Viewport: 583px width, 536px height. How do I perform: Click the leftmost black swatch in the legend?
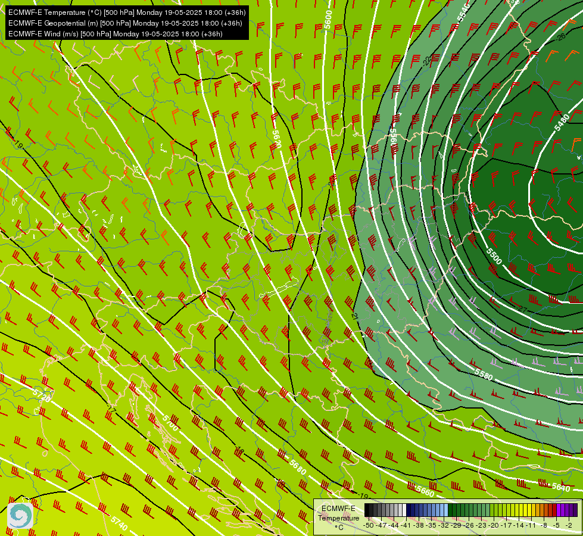(367, 510)
